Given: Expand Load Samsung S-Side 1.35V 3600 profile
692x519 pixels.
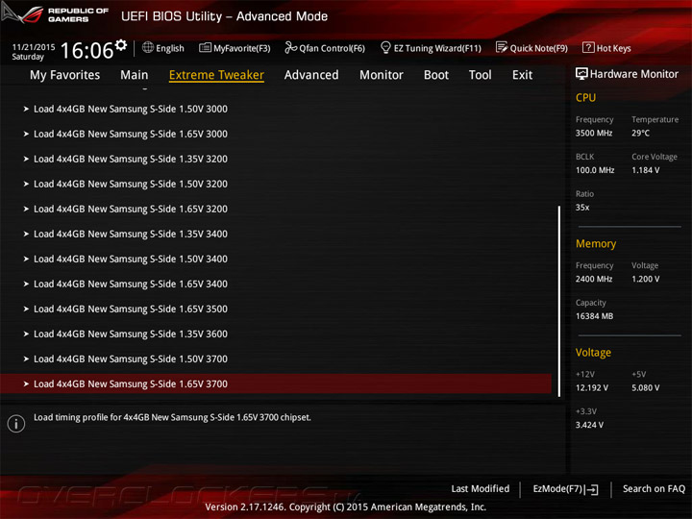Looking at the screenshot, I should (x=276, y=334).
